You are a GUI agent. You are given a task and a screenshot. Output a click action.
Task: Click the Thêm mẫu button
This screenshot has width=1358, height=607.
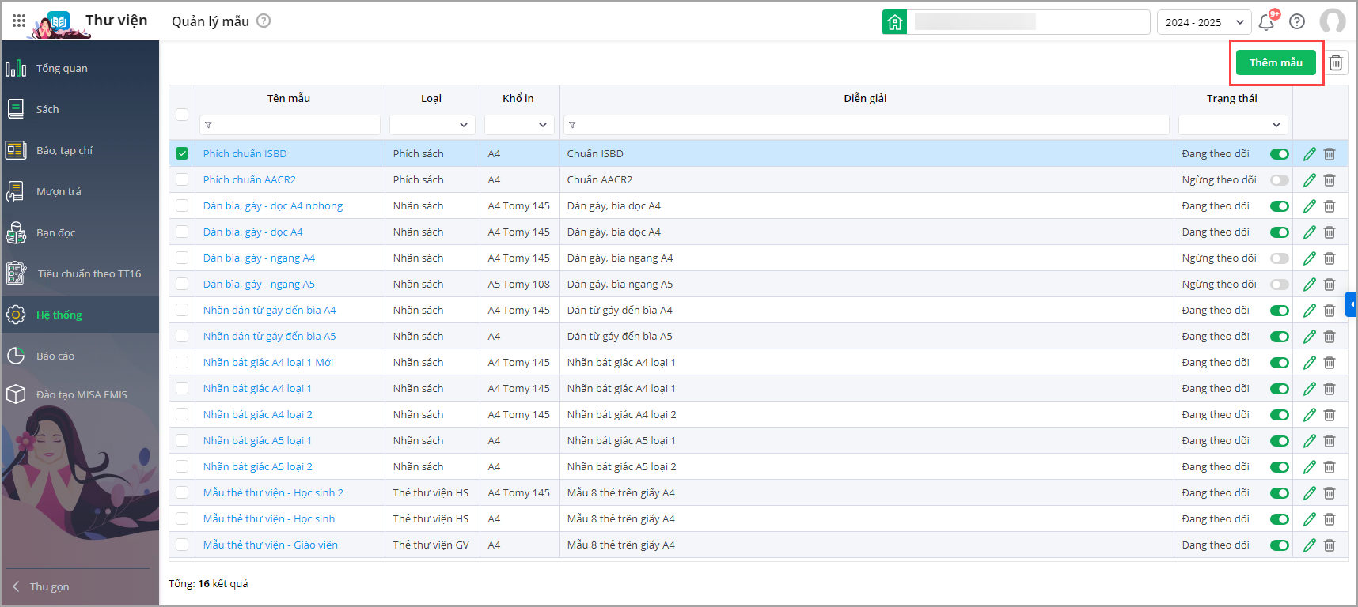tap(1276, 63)
